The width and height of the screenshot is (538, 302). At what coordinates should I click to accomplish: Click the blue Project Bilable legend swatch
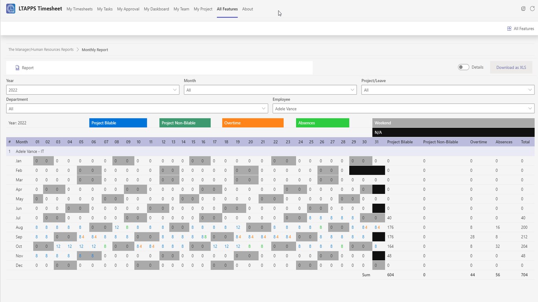point(118,123)
